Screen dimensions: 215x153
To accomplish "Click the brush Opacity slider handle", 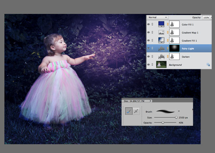I will (163, 123).
